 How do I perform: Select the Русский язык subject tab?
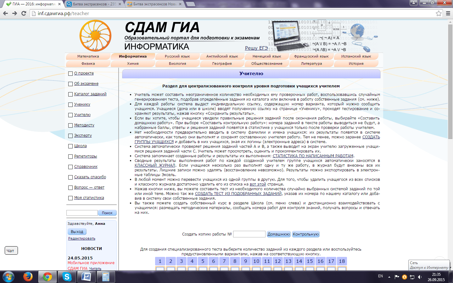(177, 56)
